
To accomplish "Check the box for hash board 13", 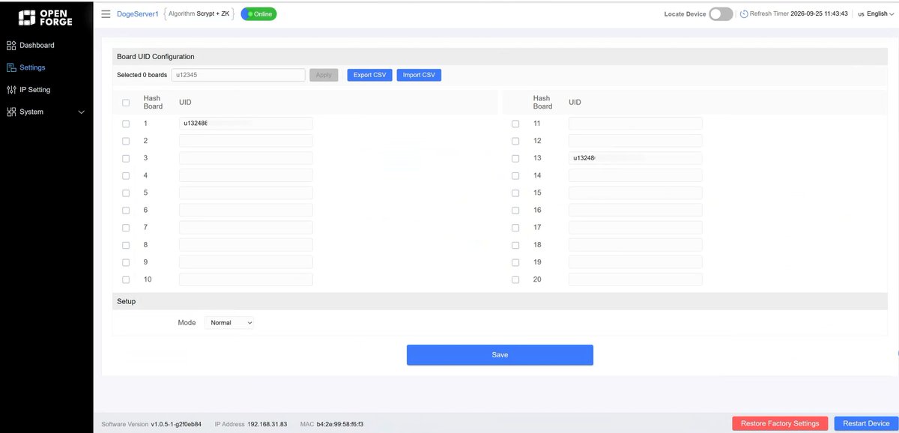I will (x=515, y=158).
